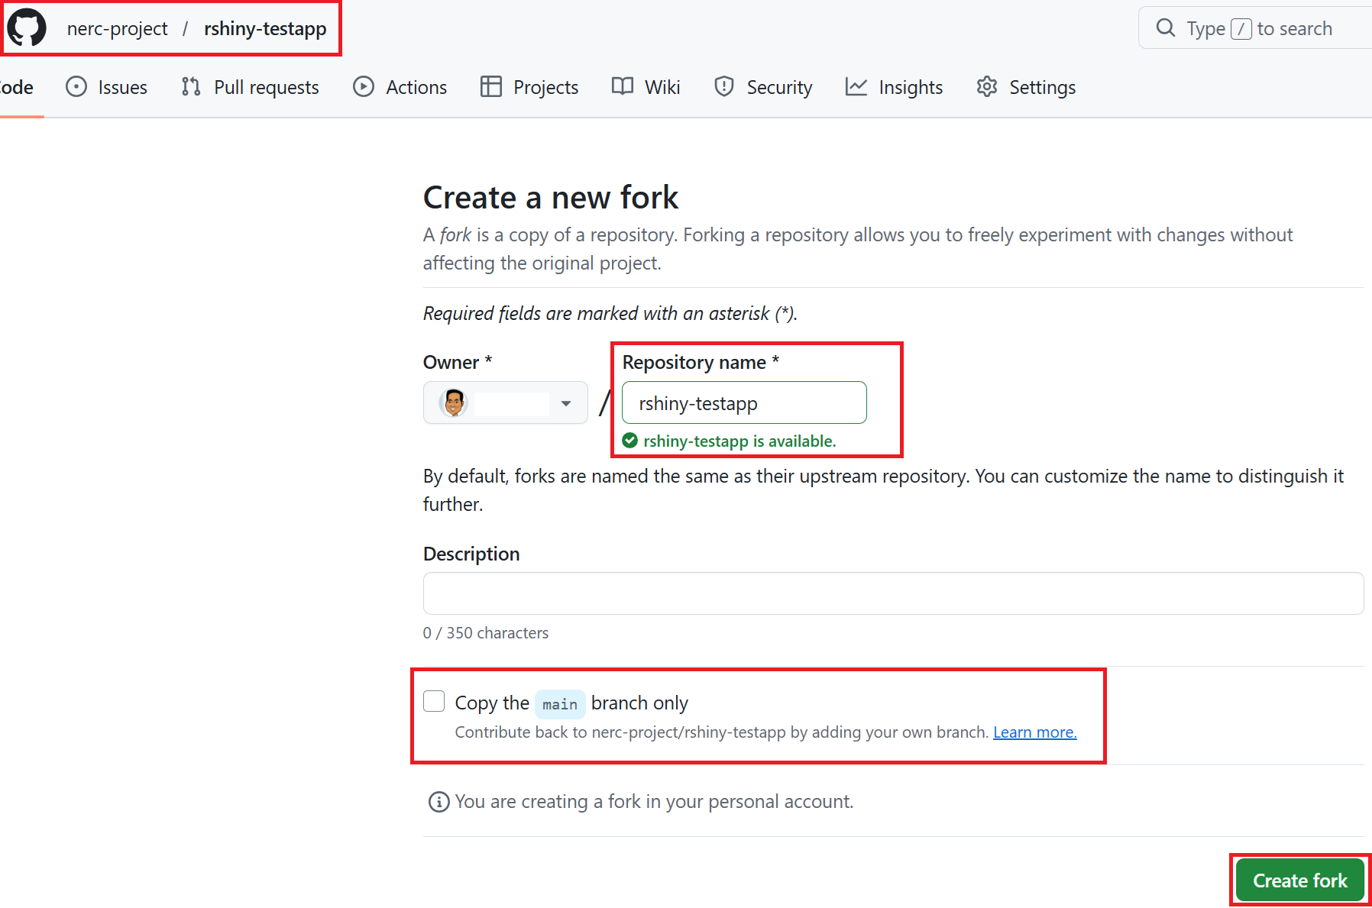The height and width of the screenshot is (908, 1372).
Task: Click the Projects table icon
Action: pos(490,87)
